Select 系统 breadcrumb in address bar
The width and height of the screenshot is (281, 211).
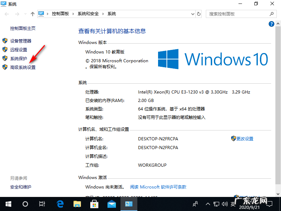112,14
